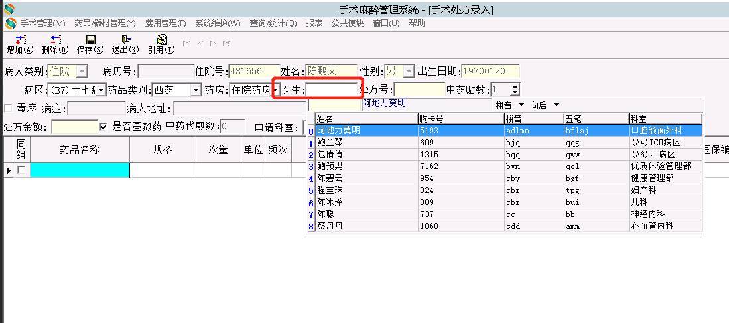Image resolution: width=729 pixels, height=323 pixels.
Task: Click the logo icon beside 手术管理 menu
Action: click(x=11, y=23)
